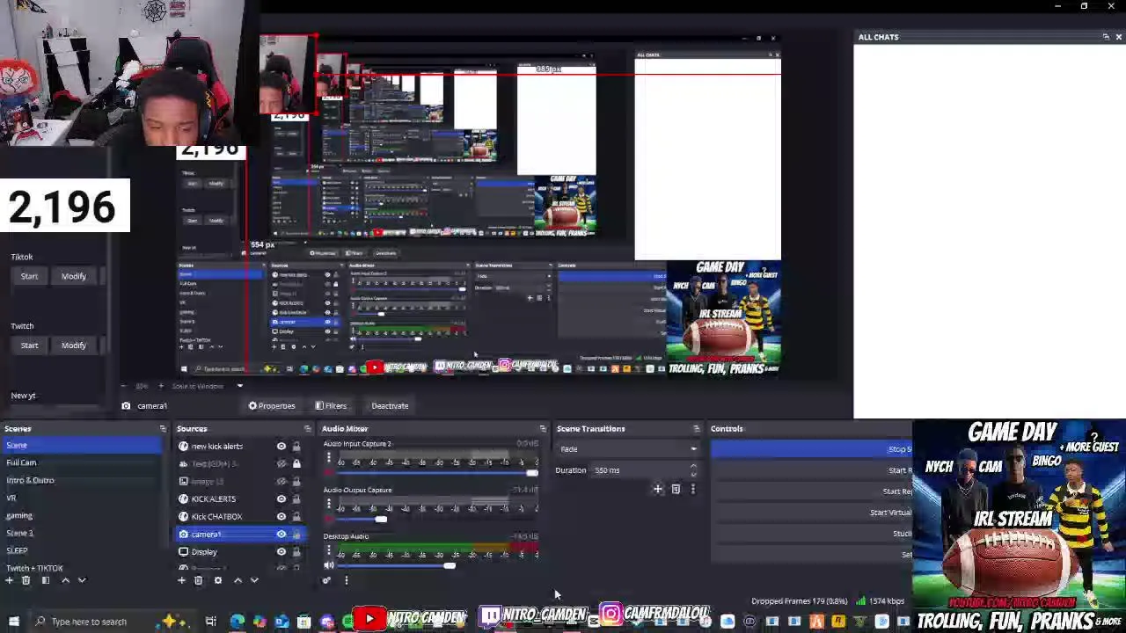Float the ALL CHATS dock panel

[x=1106, y=37]
